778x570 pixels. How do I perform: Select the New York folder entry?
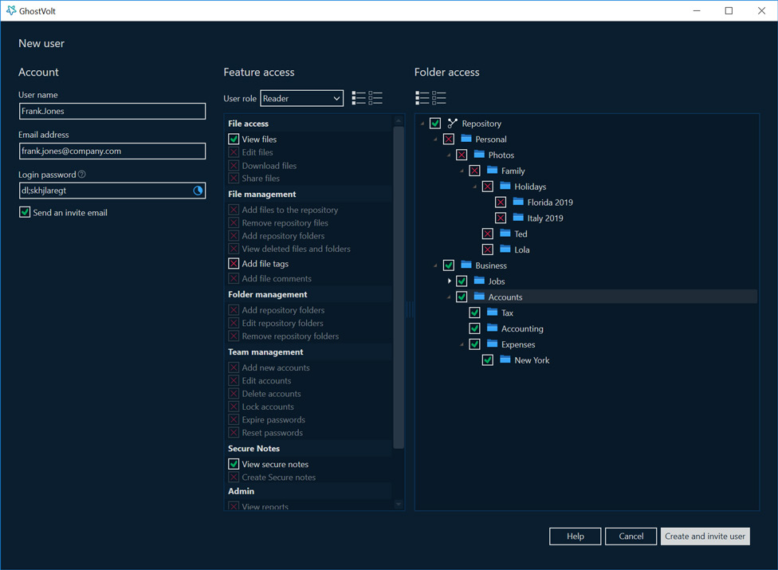click(532, 360)
